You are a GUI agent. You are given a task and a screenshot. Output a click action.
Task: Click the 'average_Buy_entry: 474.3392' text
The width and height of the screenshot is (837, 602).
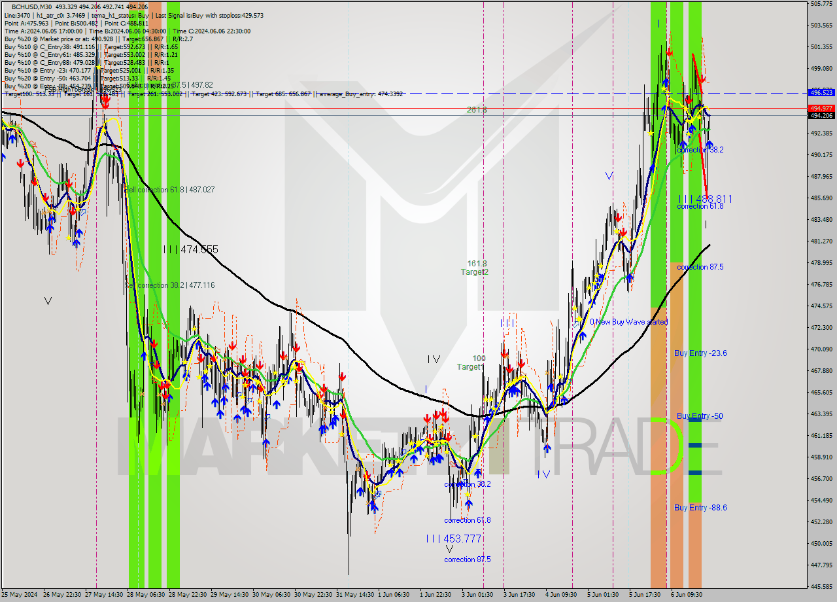(362, 94)
